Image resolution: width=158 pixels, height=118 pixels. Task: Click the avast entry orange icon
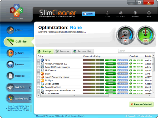point(42,74)
